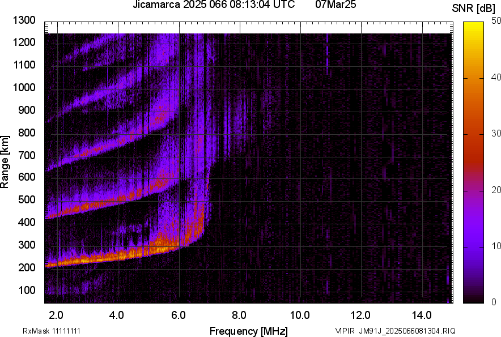This screenshot has width=501, height=337.
Task: Click the SNR [dB] colorbar heading
Action: [x=474, y=8]
